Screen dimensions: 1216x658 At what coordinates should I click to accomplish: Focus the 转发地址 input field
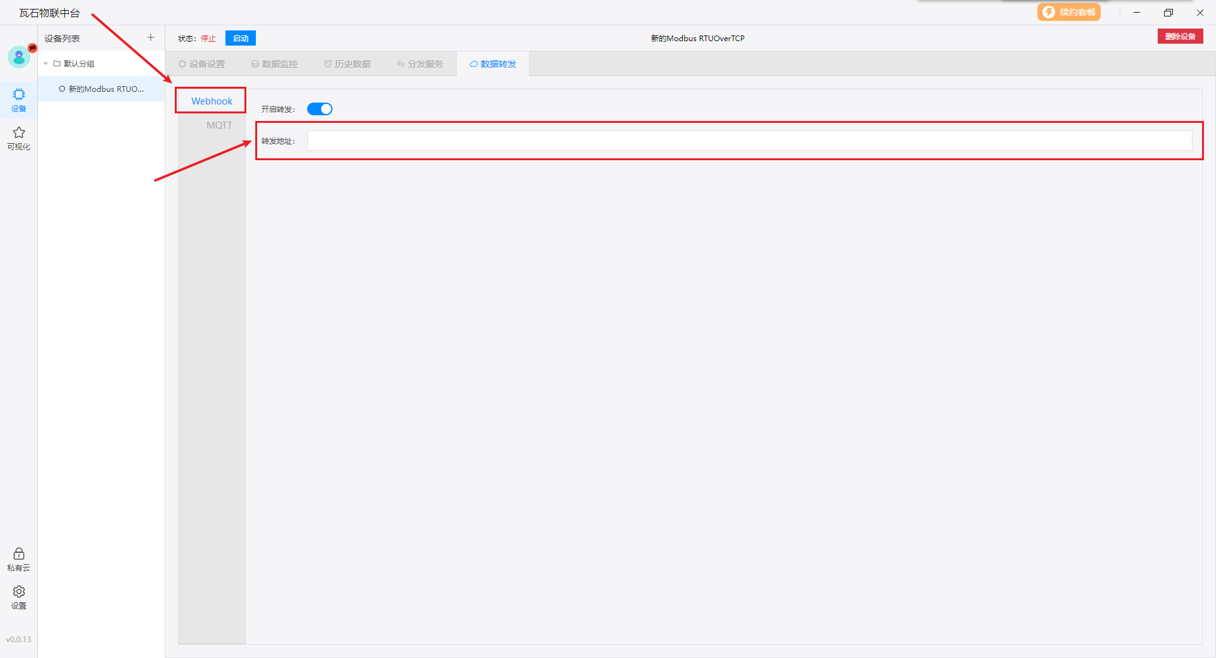point(749,141)
